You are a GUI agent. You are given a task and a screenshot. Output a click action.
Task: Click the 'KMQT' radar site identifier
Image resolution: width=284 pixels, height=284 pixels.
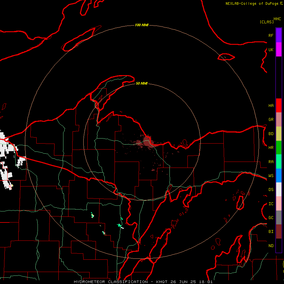click(162, 282)
